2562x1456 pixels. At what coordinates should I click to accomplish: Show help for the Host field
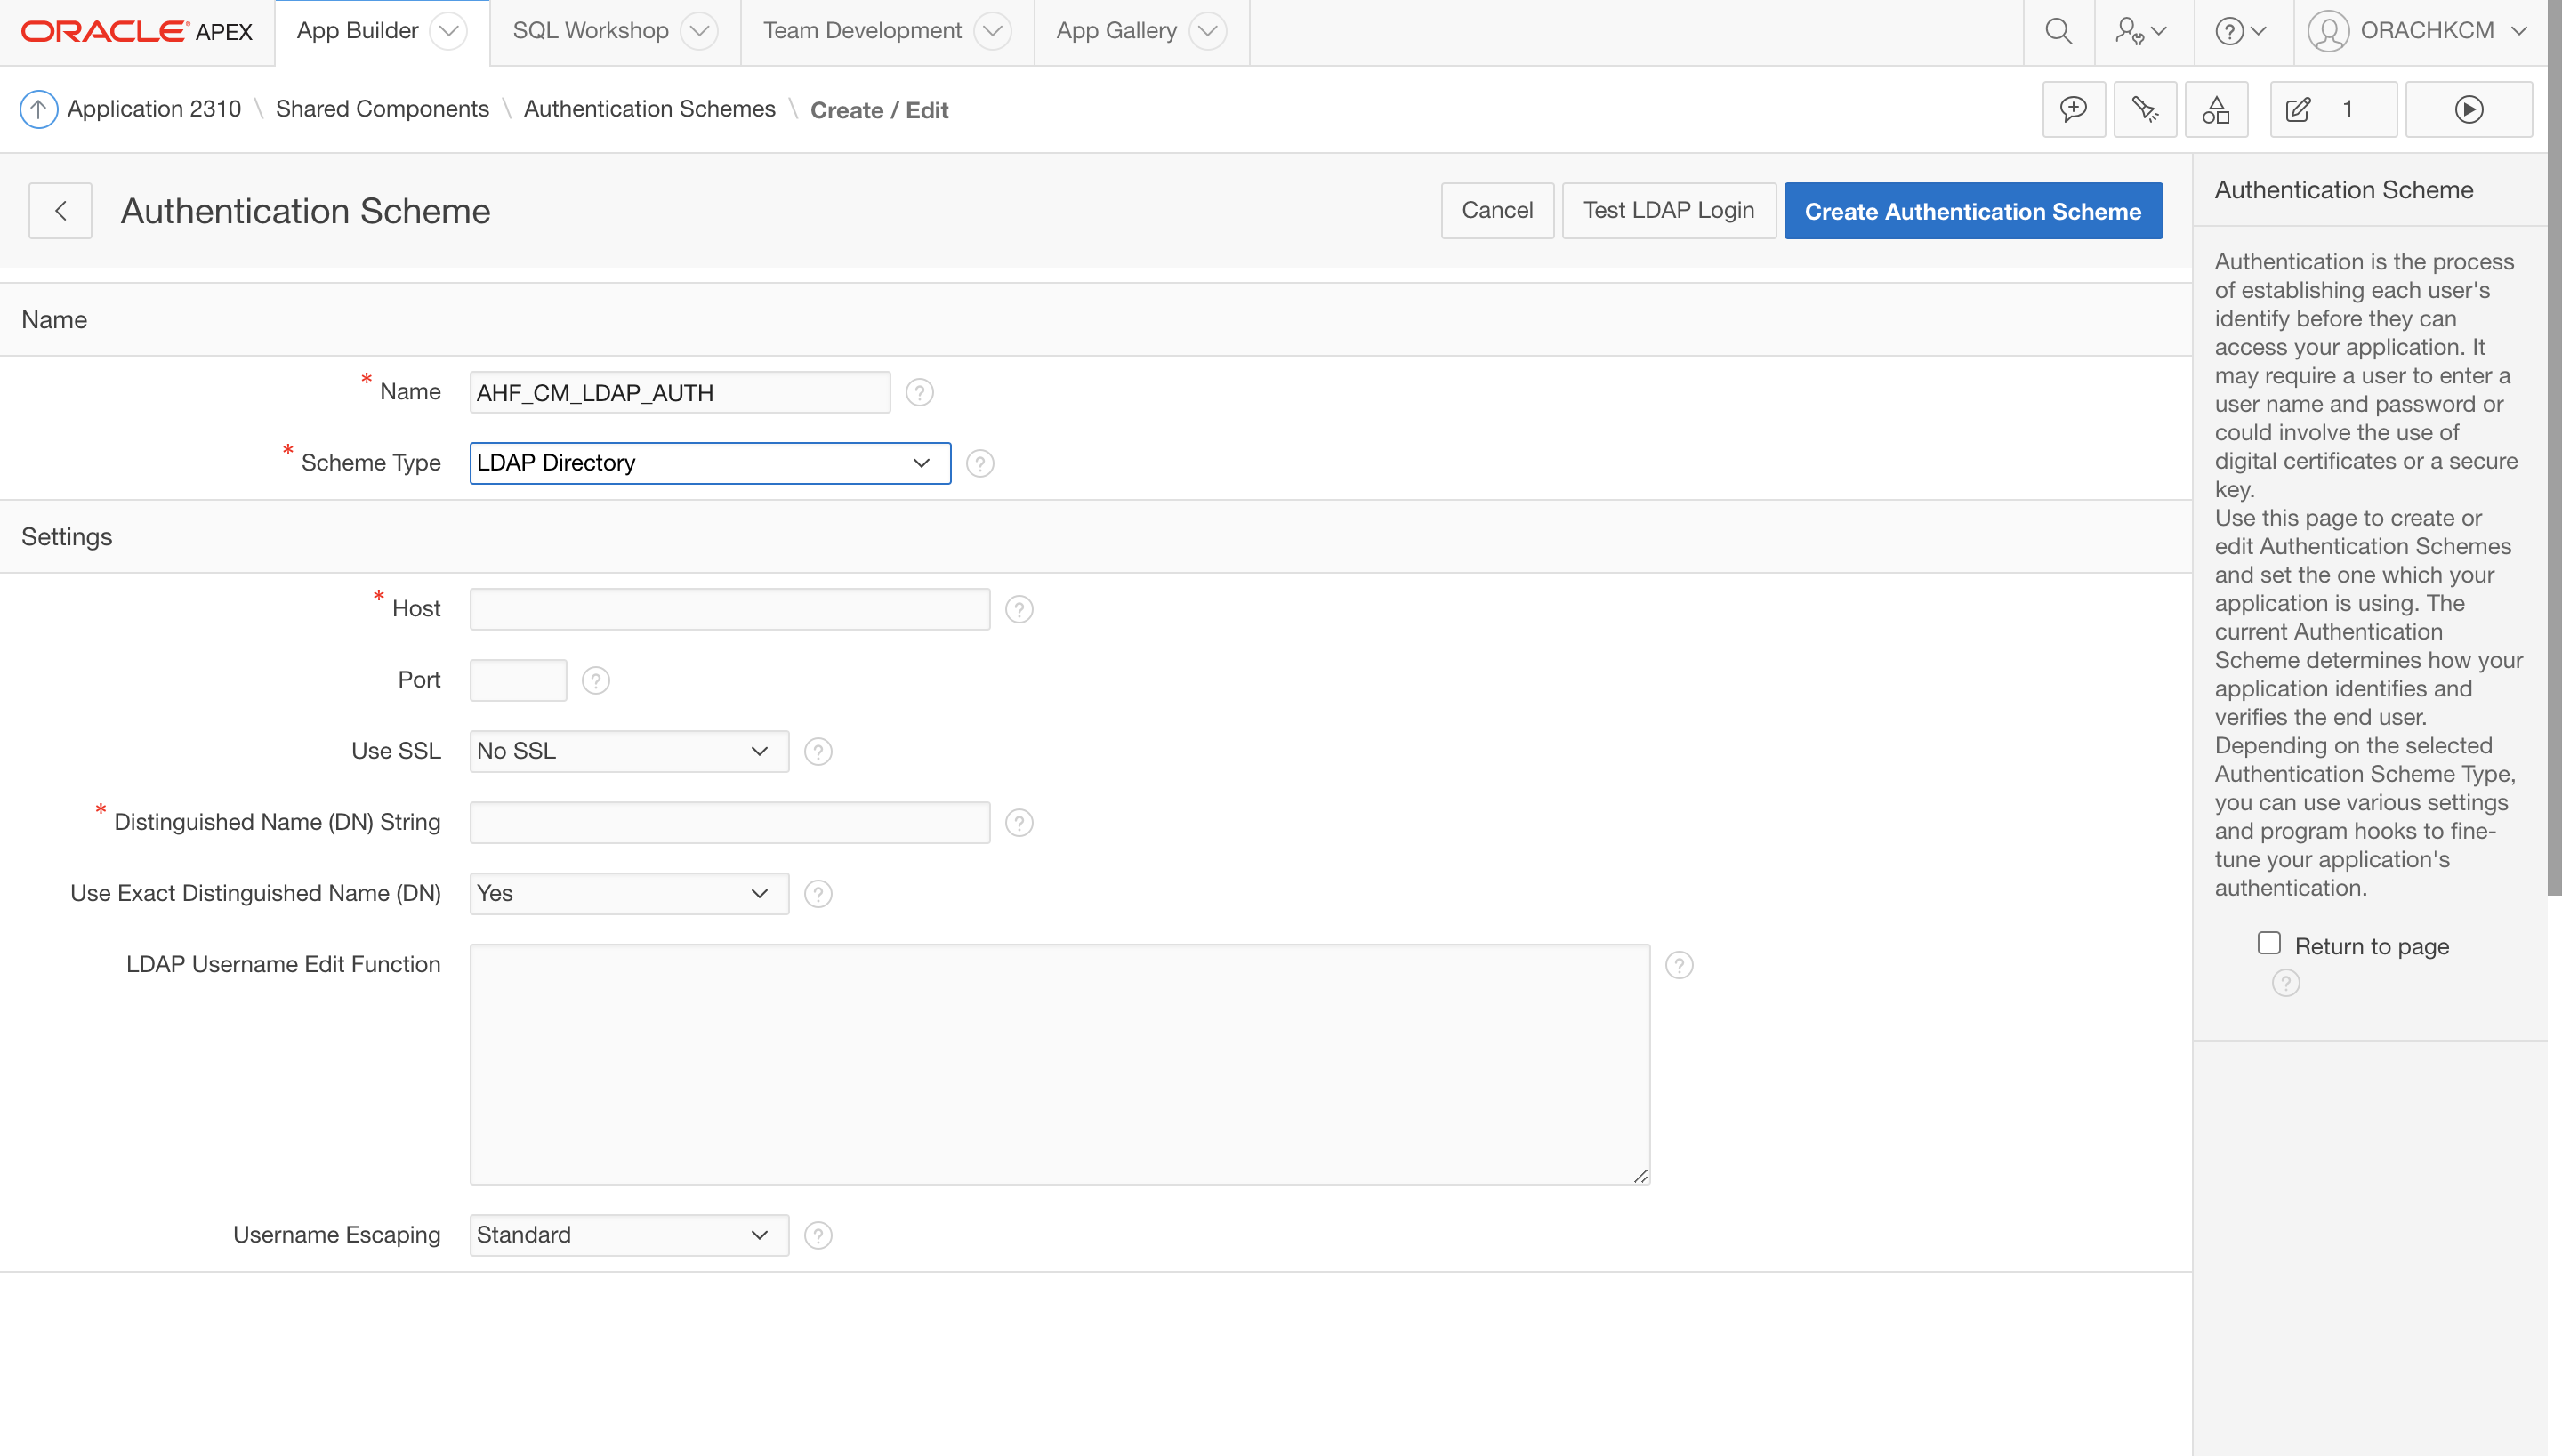point(1018,609)
